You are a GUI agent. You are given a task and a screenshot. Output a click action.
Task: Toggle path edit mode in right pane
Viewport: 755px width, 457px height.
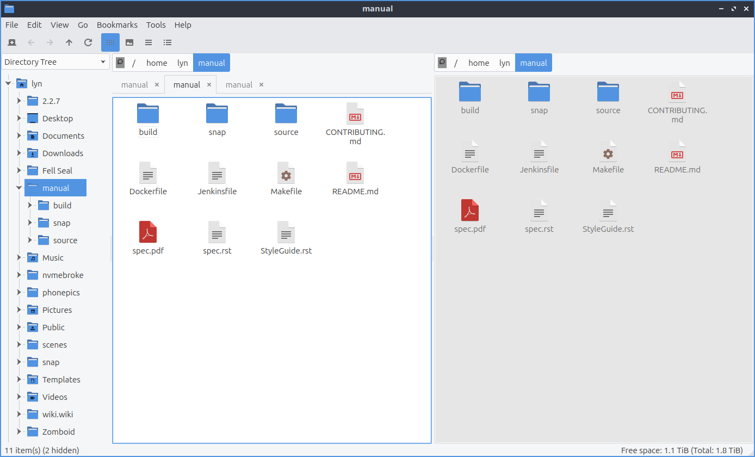pos(442,63)
